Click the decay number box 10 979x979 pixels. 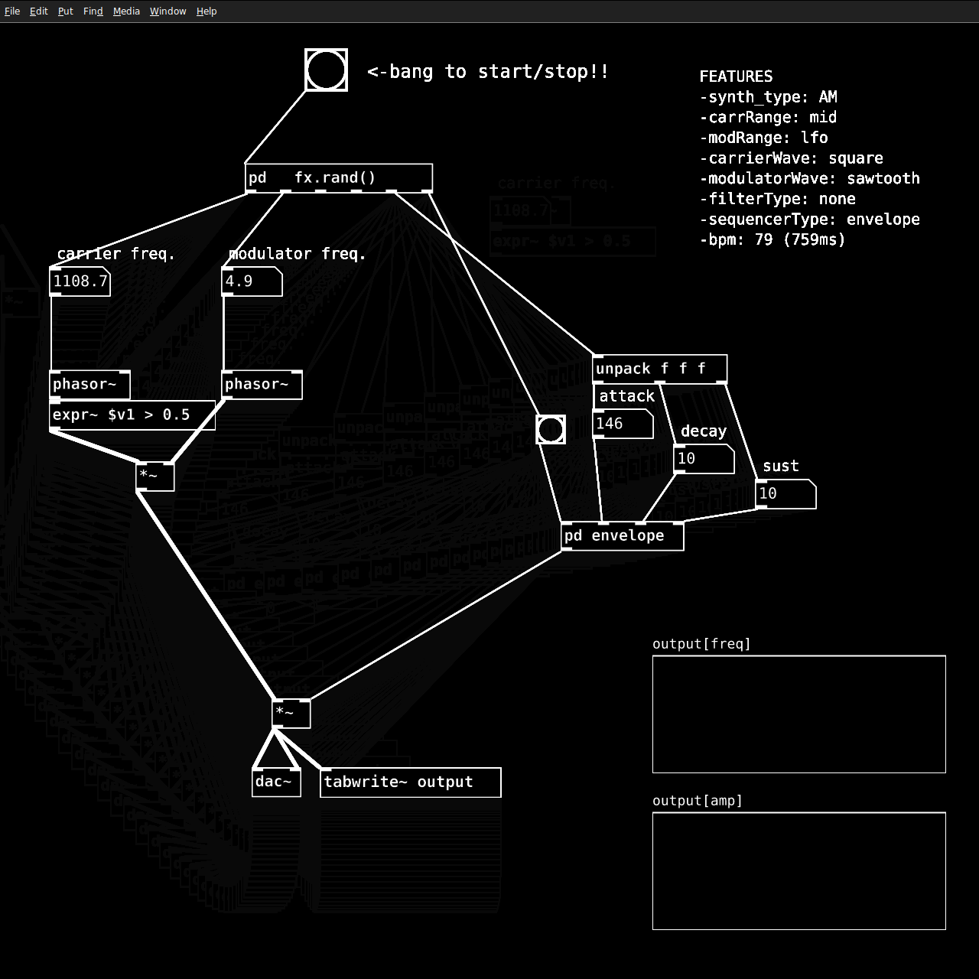click(x=704, y=459)
